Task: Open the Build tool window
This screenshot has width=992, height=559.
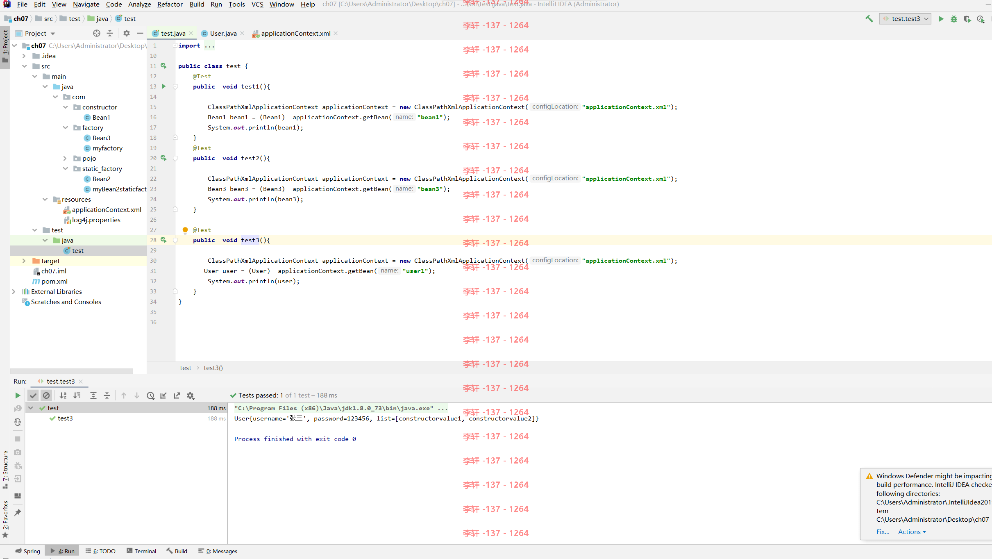Action: click(x=177, y=551)
